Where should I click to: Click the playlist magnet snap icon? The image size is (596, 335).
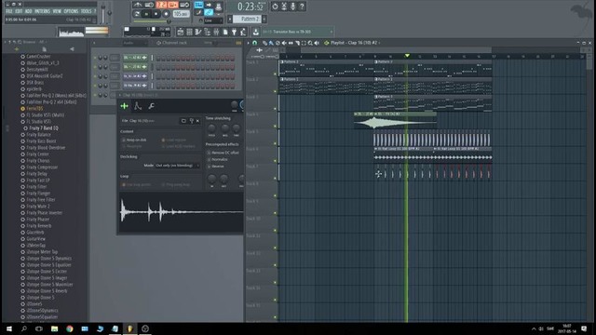[254, 43]
